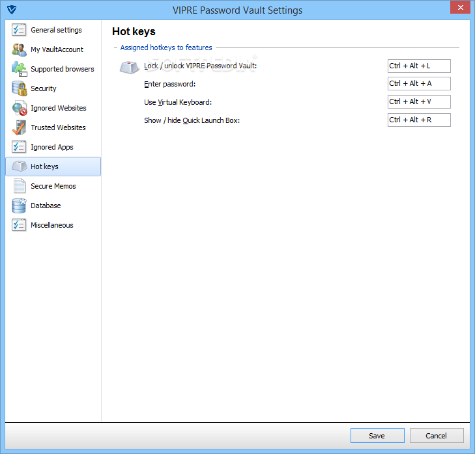Click 'Lock / unlock VIPRE Password Vault:' label

200,66
